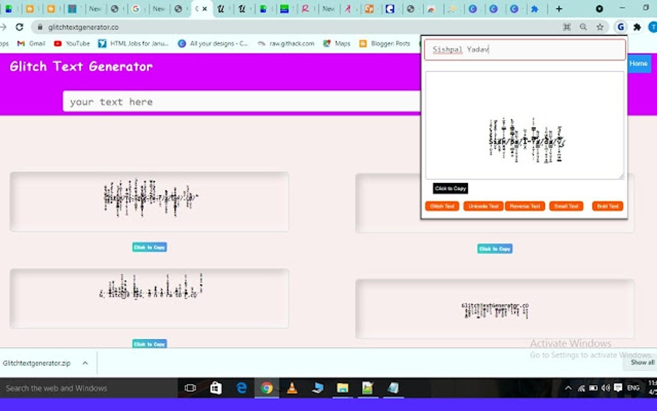Show hidden system tray icons
The image size is (657, 411).
[568, 388]
